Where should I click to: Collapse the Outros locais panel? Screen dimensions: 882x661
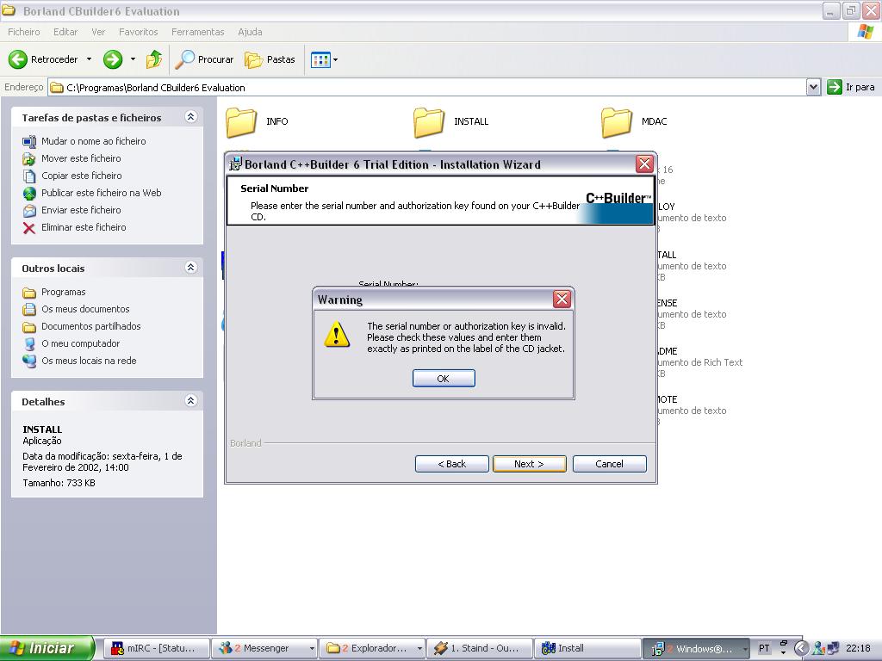pyautogui.click(x=190, y=268)
